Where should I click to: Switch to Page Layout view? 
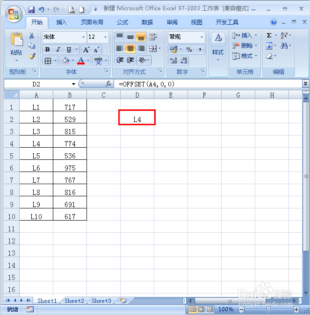202,309
